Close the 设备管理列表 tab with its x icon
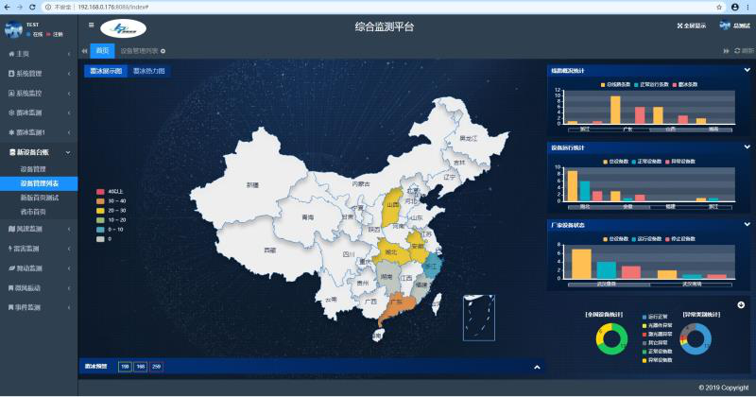 [x=163, y=50]
